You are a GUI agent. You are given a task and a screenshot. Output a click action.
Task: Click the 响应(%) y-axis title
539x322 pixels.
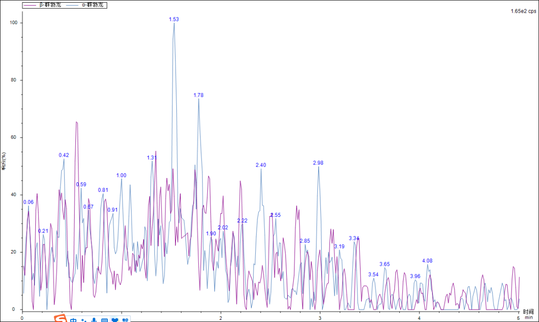pyautogui.click(x=4, y=161)
